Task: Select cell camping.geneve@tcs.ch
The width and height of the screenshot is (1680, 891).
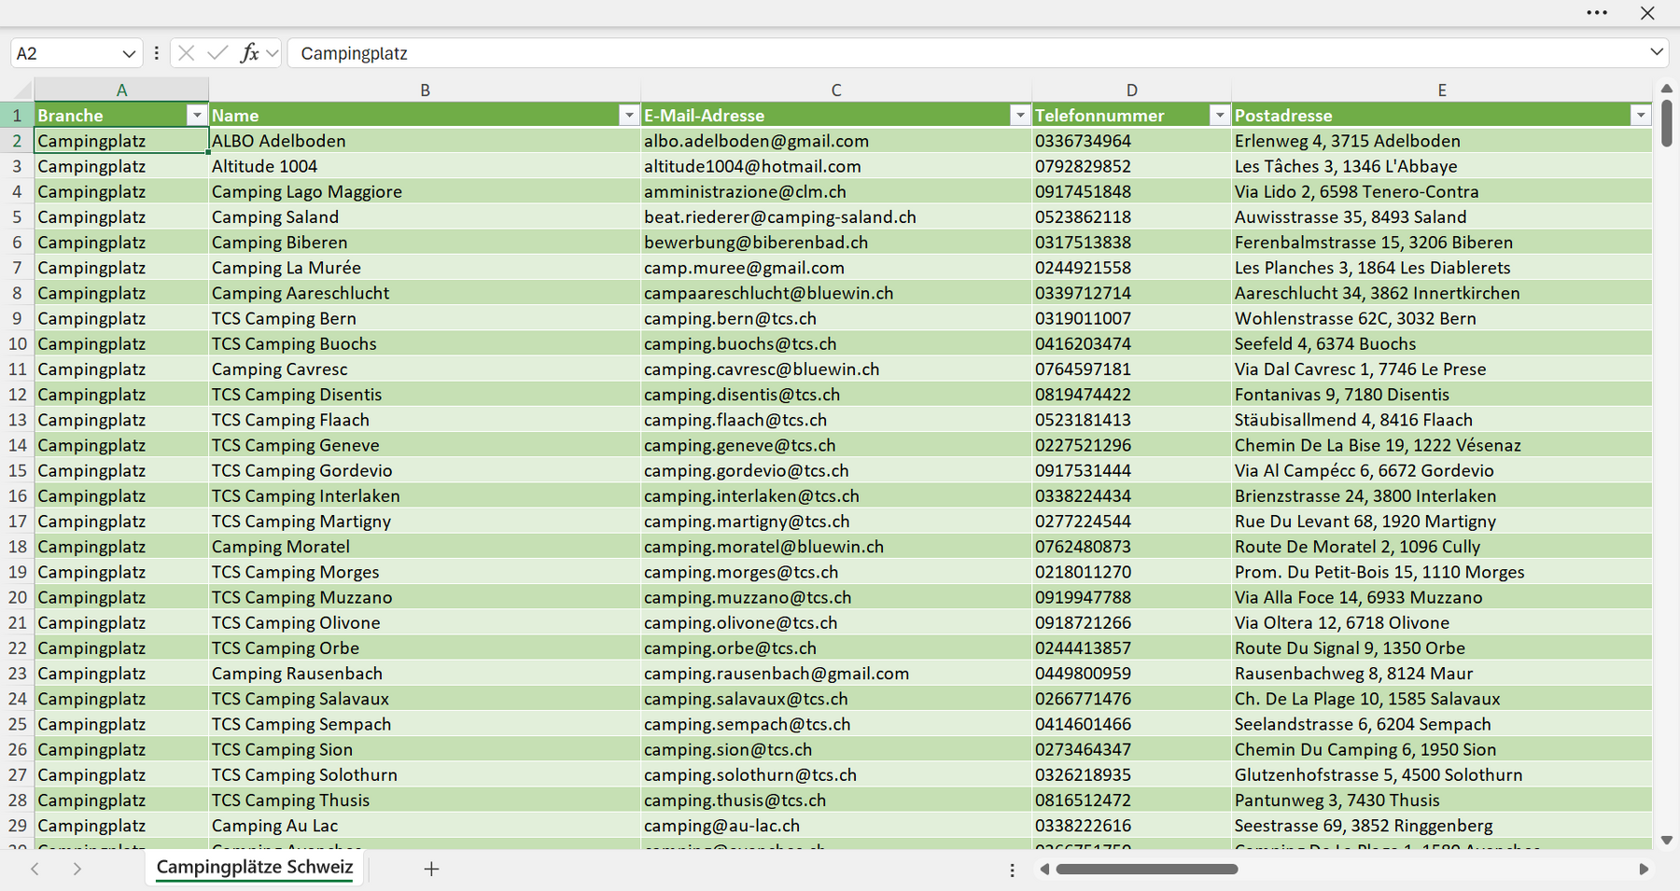Action: (x=836, y=445)
